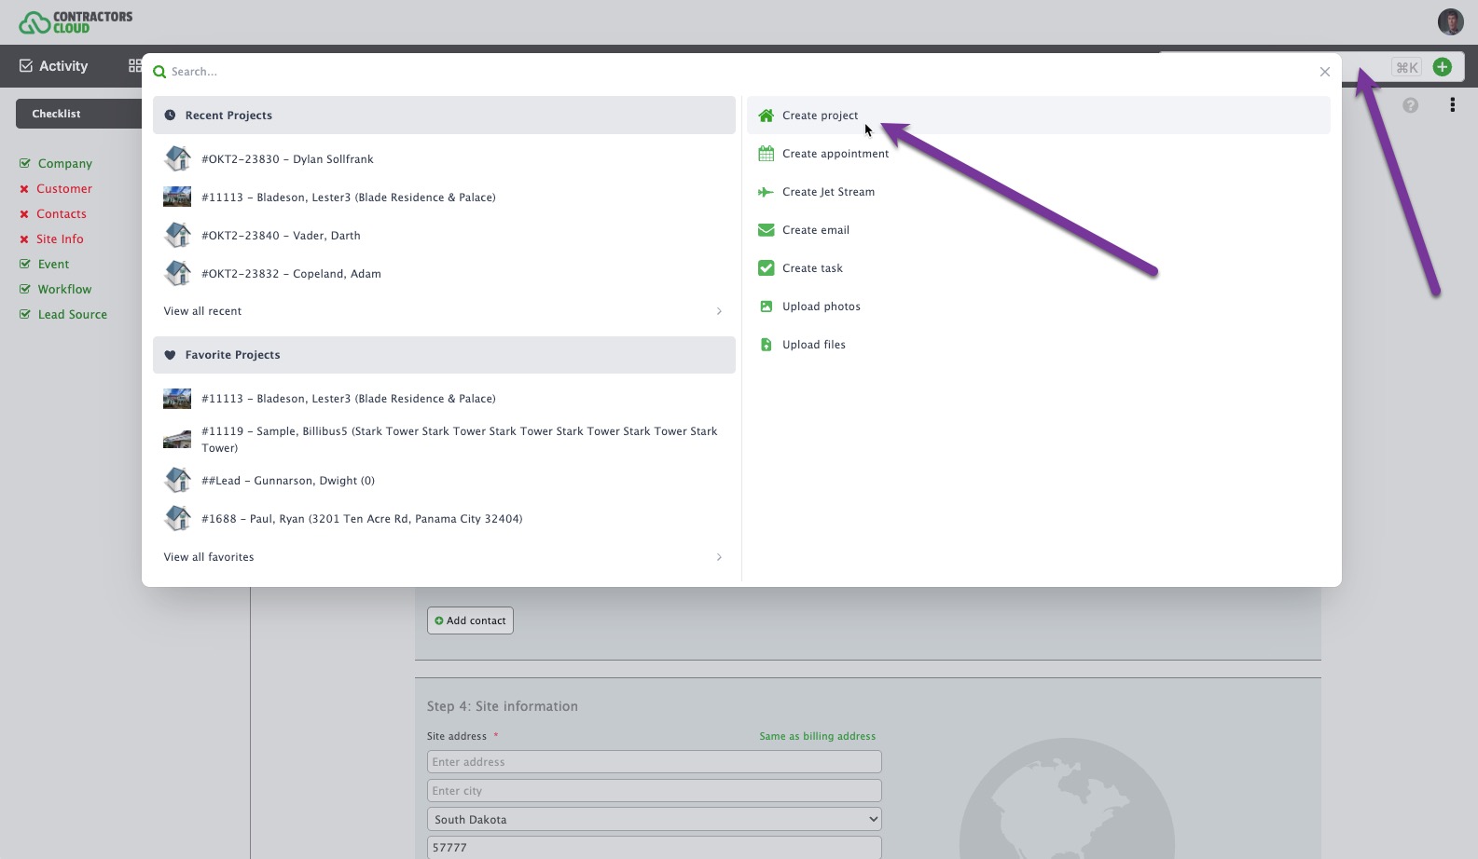Image resolution: width=1478 pixels, height=859 pixels.
Task: Open the help question mark icon
Action: [1410, 105]
